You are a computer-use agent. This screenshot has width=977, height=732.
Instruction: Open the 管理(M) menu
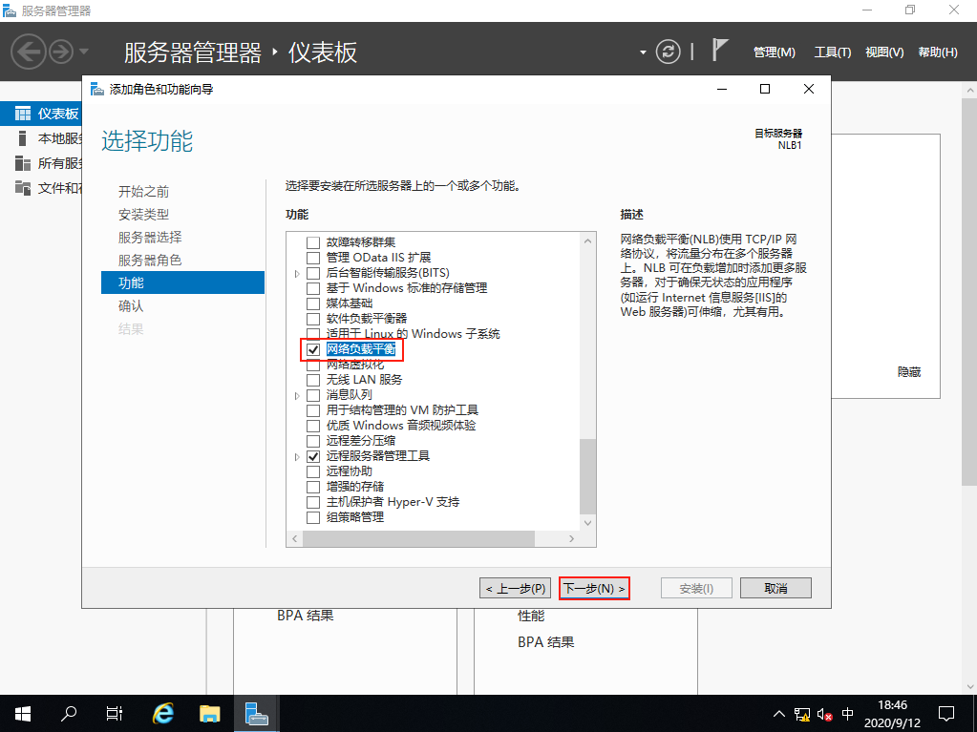click(x=774, y=52)
